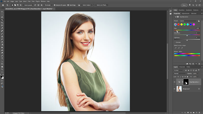Viewport: 203px width, 114px height.
Task: Select the Type tool in the toolbar
Action: pos(2,58)
